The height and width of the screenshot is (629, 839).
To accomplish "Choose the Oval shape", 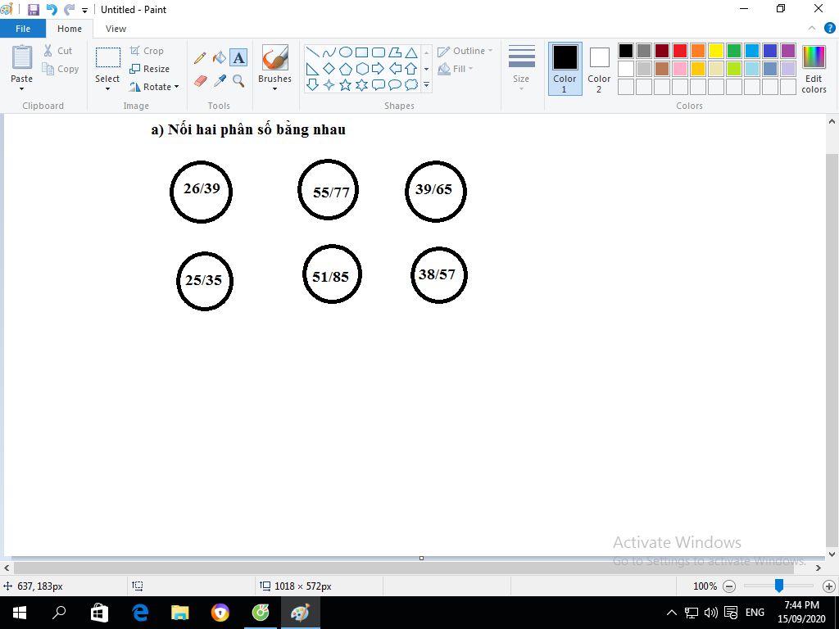I will 346,52.
